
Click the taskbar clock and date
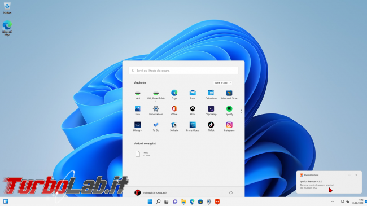[x=357, y=201]
